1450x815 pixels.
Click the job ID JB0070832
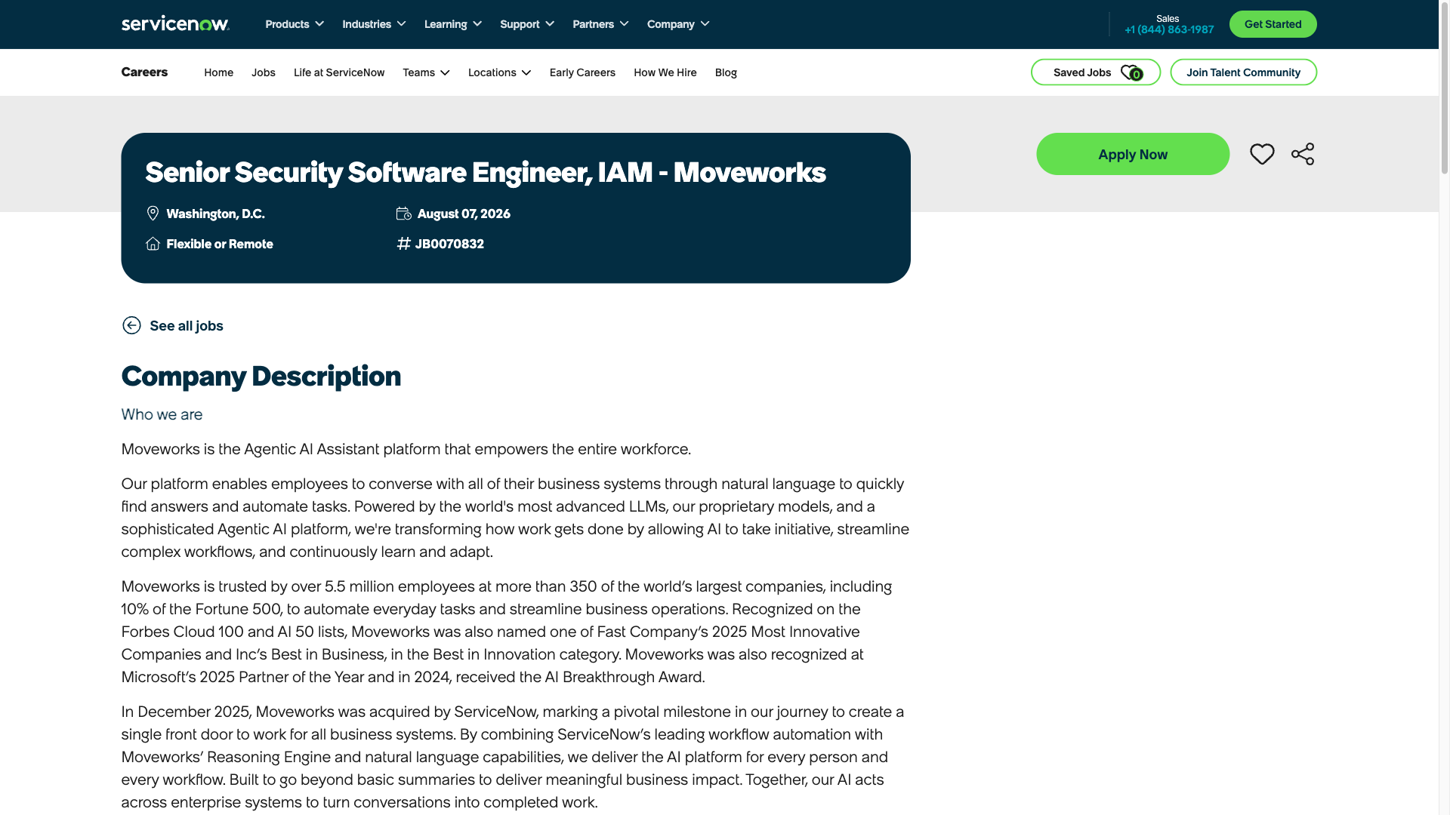pyautogui.click(x=449, y=244)
